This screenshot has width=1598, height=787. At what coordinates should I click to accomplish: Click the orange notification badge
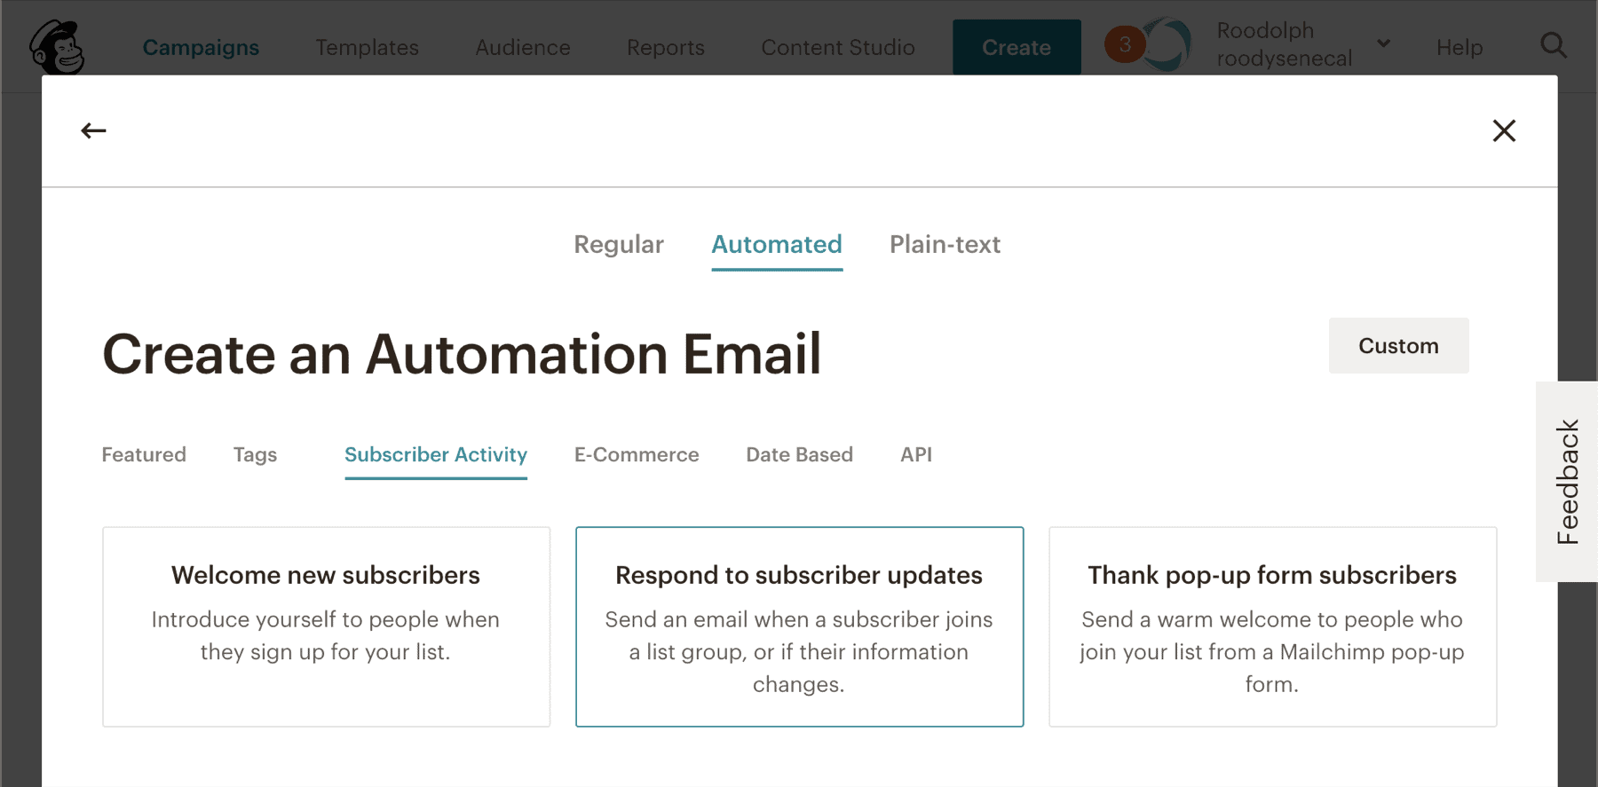point(1124,44)
